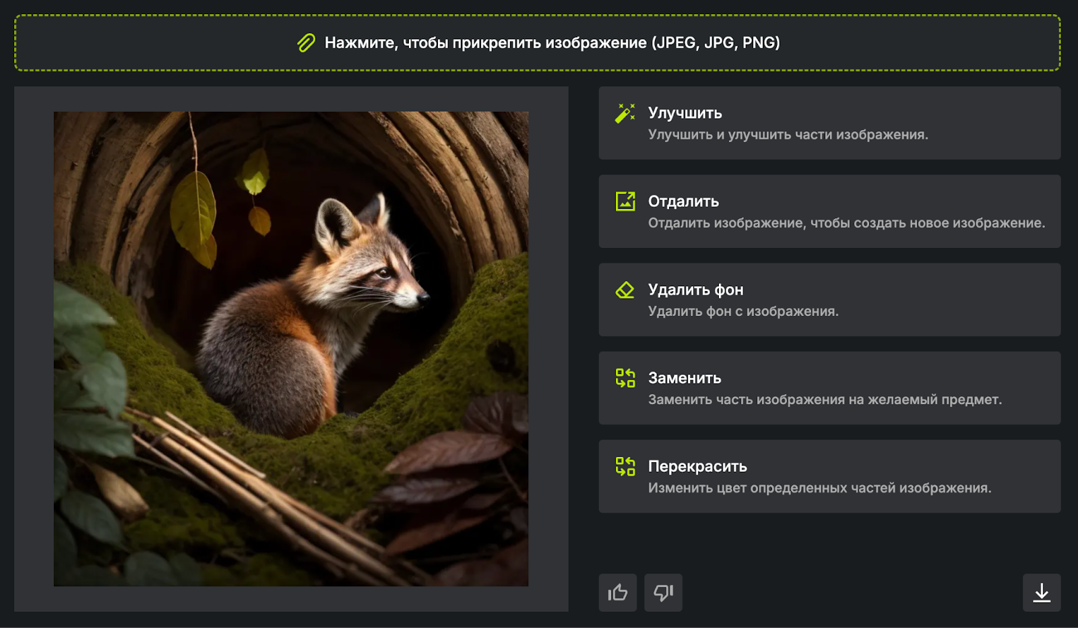
Task: Click the magic wand Улучшить icon
Action: tap(625, 113)
